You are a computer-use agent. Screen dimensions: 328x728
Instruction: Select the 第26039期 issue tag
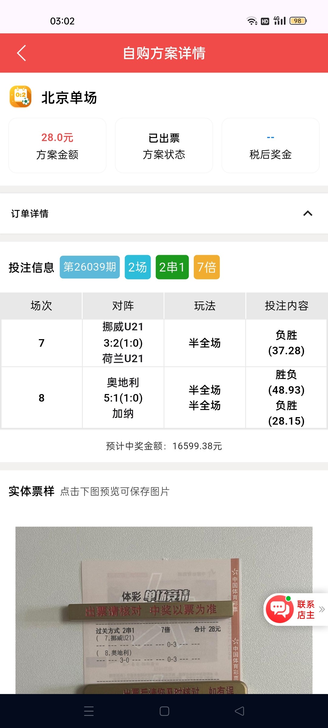click(90, 267)
